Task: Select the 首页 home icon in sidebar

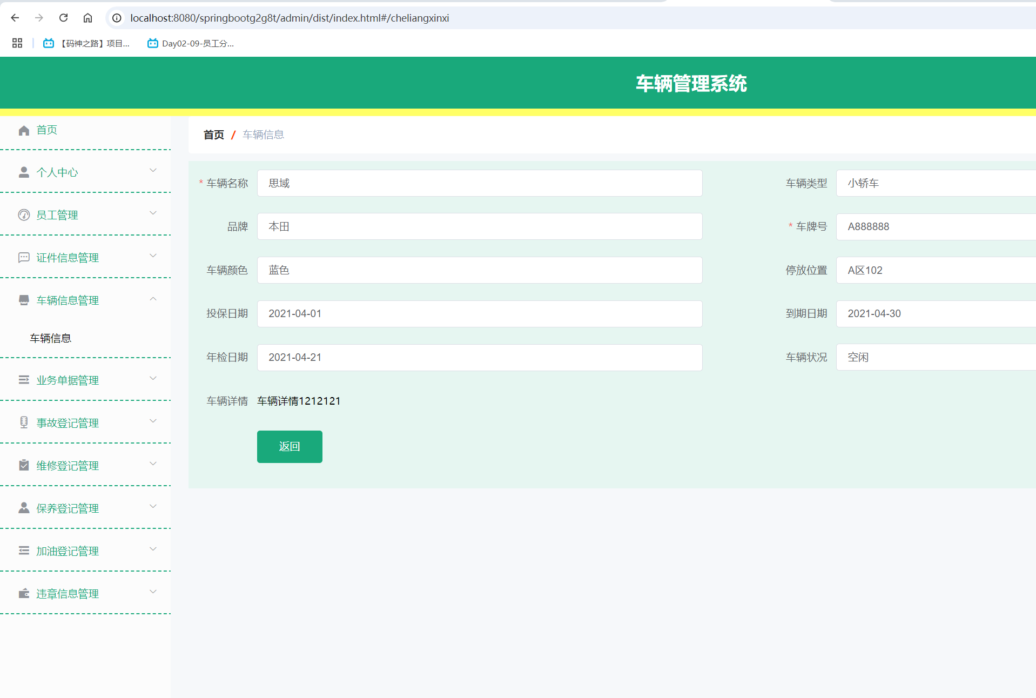Action: [x=23, y=130]
